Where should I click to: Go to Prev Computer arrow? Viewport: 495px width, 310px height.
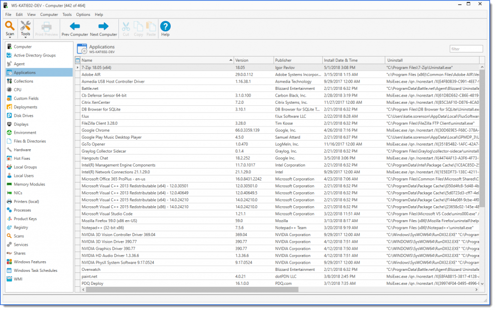pyautogui.click(x=75, y=26)
